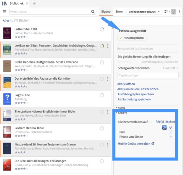Collapse the GERÄTE section
Image resolution: width=183 pixels, height=175 pixels.
tap(121, 113)
